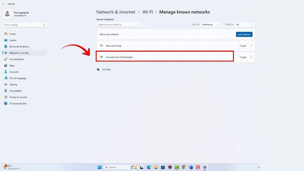This screenshot has height=171, width=304.
Task: Show hidden system tray icons
Action: click(258, 167)
